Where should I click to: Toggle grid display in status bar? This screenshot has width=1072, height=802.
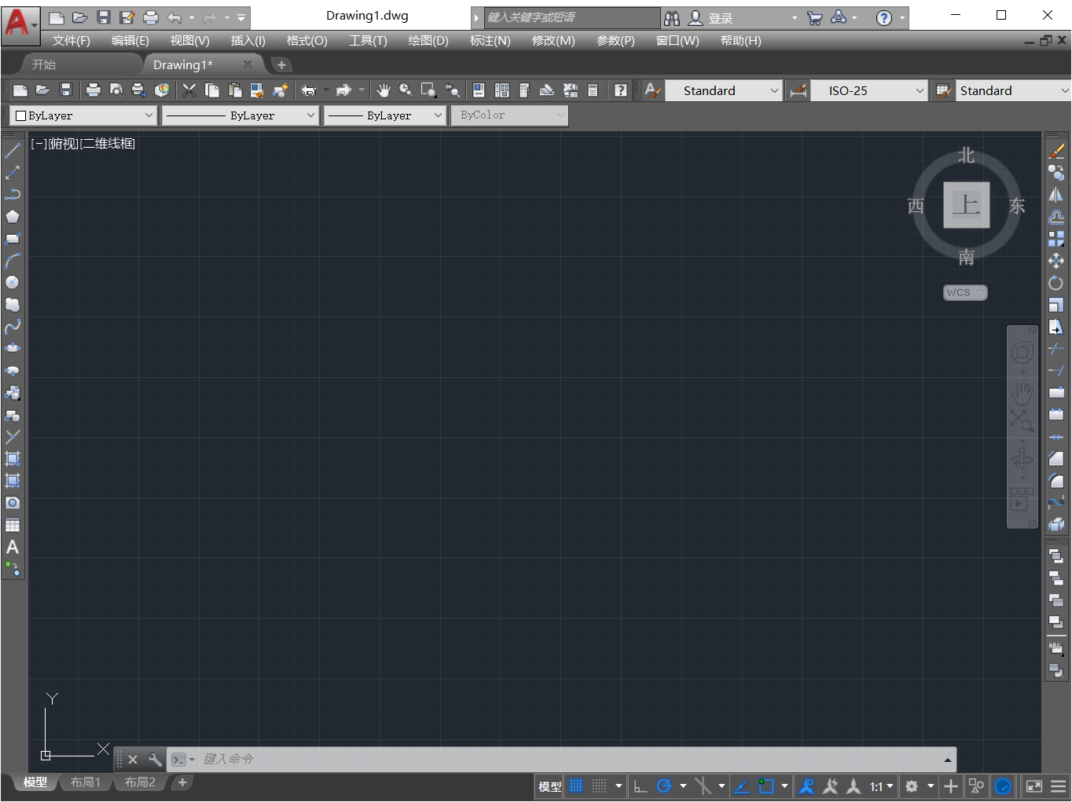pos(576,786)
